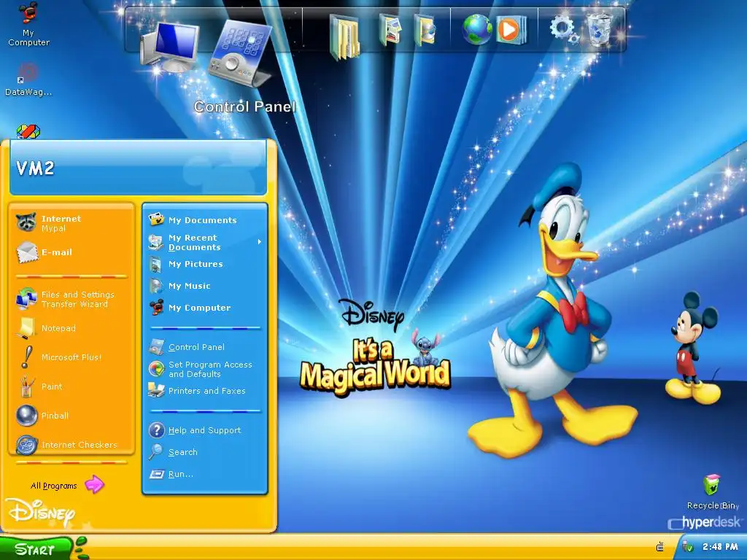Open the DataWag desktop shortcut
Image resolution: width=747 pixels, height=560 pixels.
28,79
